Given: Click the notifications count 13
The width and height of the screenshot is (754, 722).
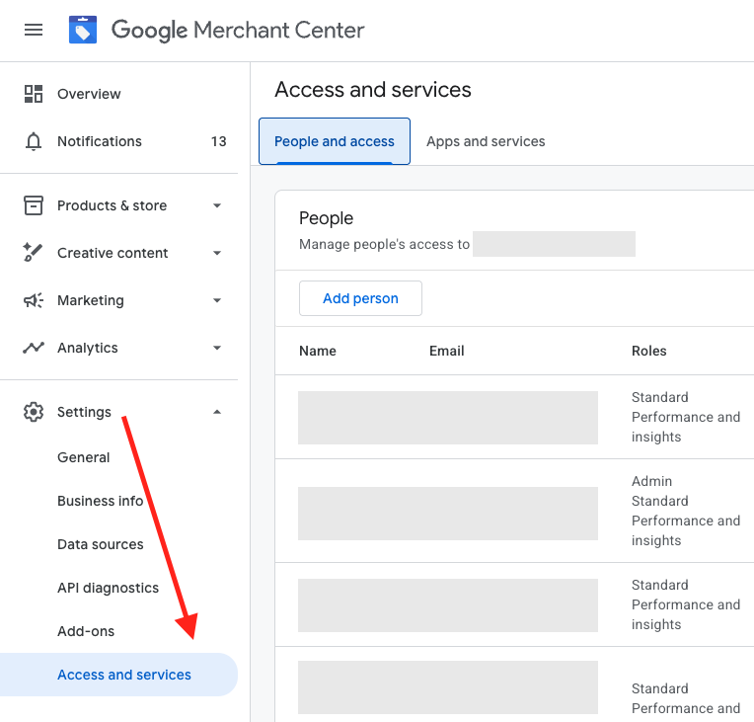Looking at the screenshot, I should point(218,141).
